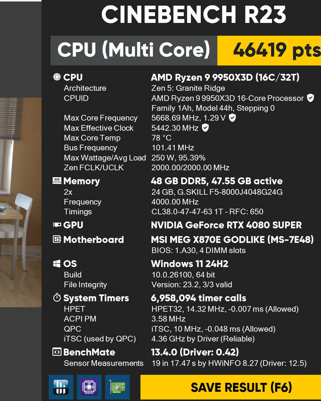Click the HPET32, 14.32 MHz value
The height and width of the screenshot is (401, 321).
[x=225, y=309]
